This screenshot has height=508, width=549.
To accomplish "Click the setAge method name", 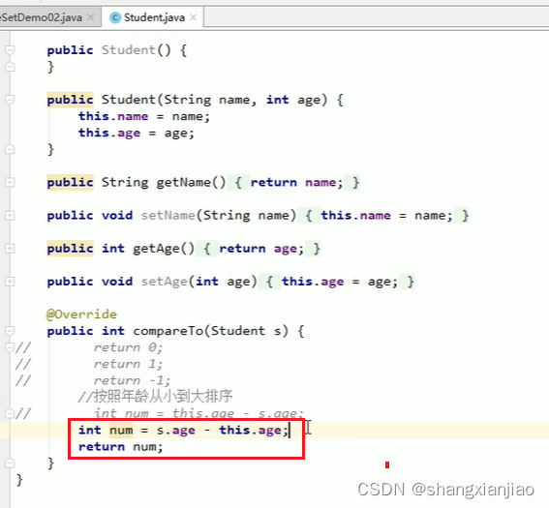I will (164, 282).
